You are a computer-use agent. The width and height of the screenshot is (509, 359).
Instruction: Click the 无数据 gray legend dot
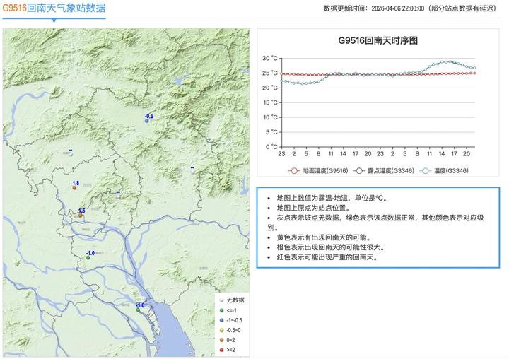pyautogui.click(x=221, y=300)
